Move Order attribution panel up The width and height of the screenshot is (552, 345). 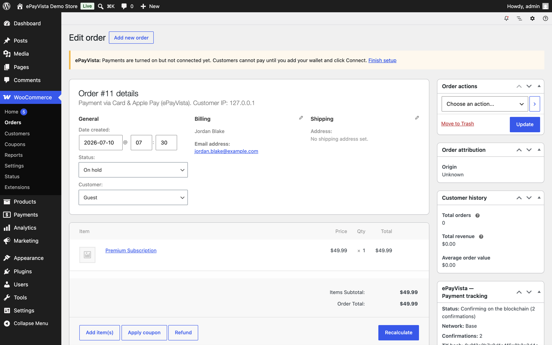[x=519, y=150]
